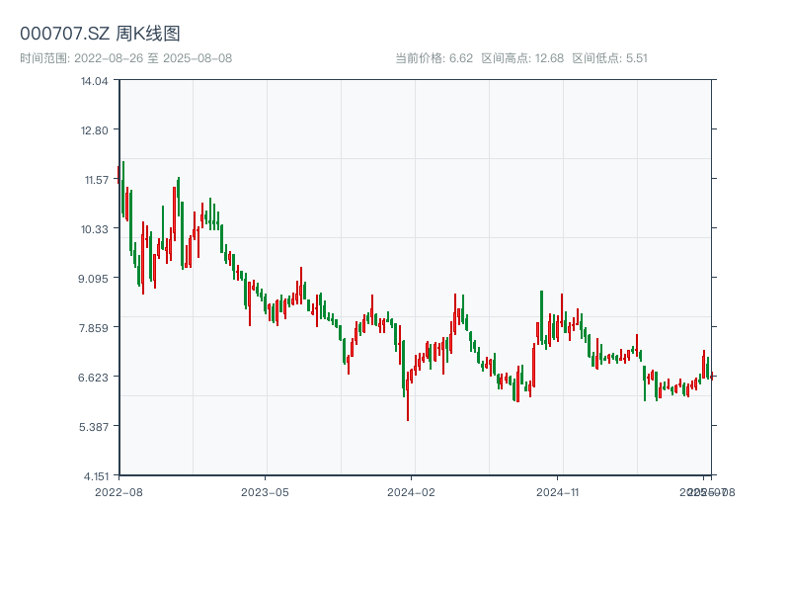Select the 6.623 price axis label
Viewport: 790px width, 593px height.
(95, 378)
